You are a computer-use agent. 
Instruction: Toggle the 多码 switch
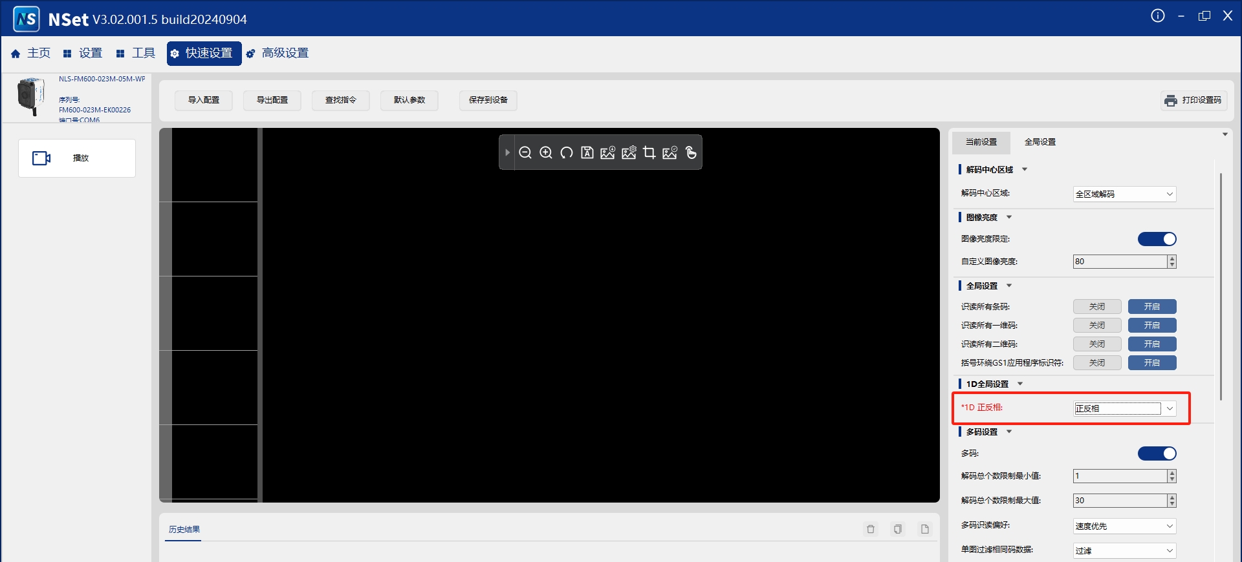(1157, 453)
